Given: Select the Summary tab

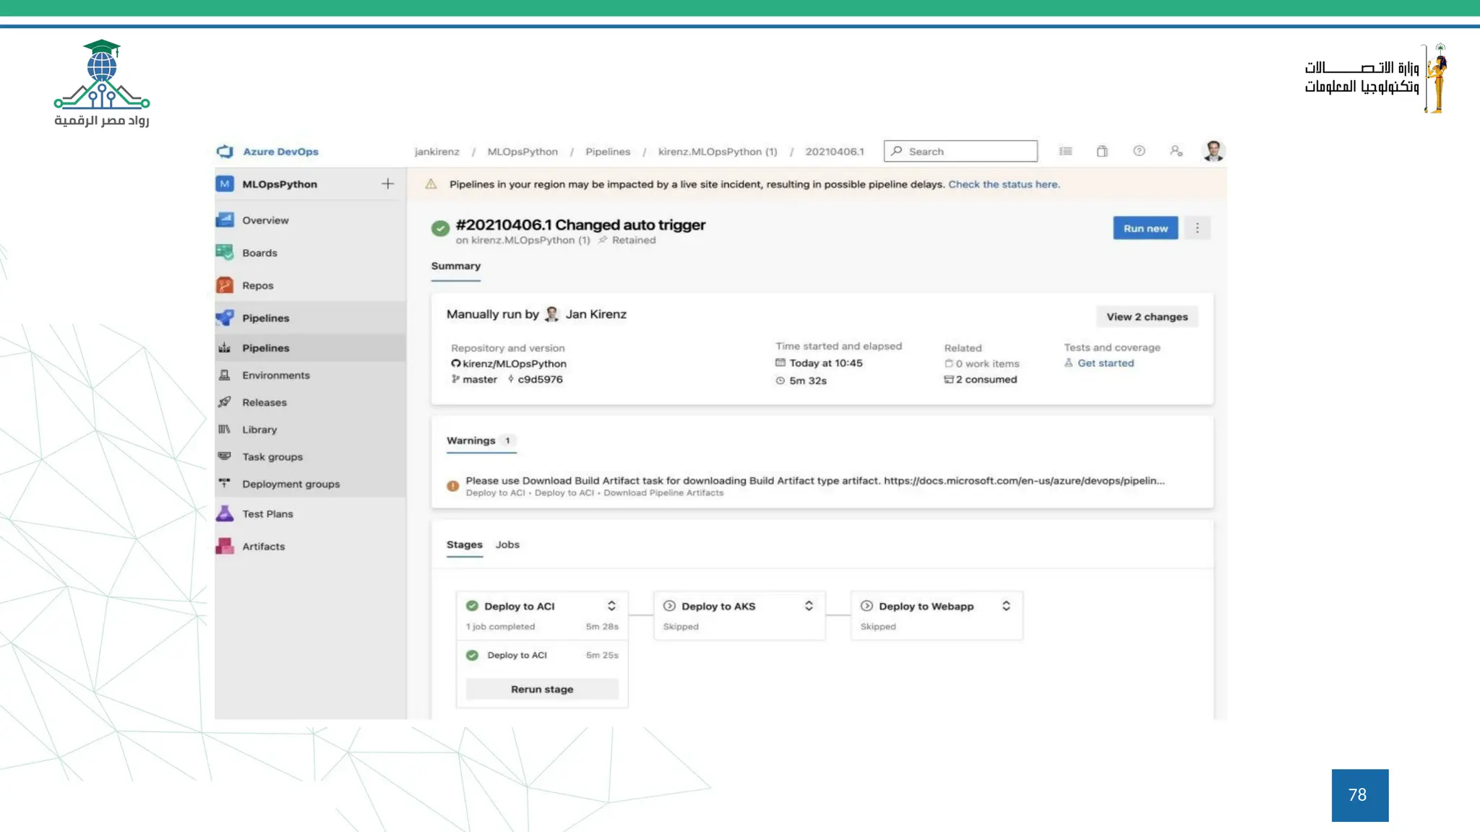Looking at the screenshot, I should (455, 266).
